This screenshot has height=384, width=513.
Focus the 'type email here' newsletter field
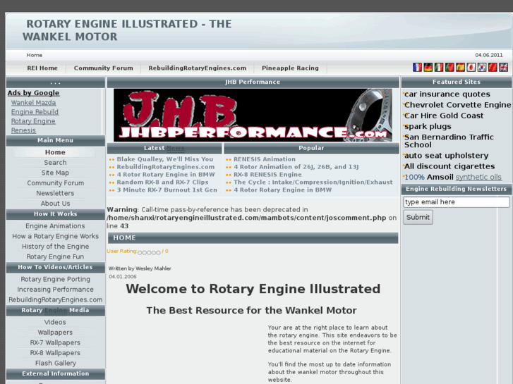(457, 202)
